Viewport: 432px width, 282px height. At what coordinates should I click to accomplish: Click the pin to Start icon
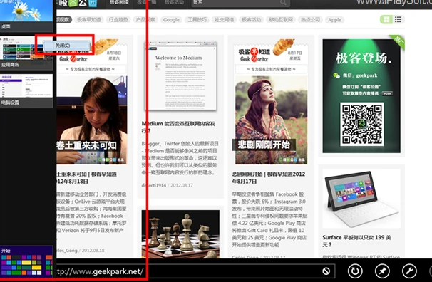(x=382, y=271)
